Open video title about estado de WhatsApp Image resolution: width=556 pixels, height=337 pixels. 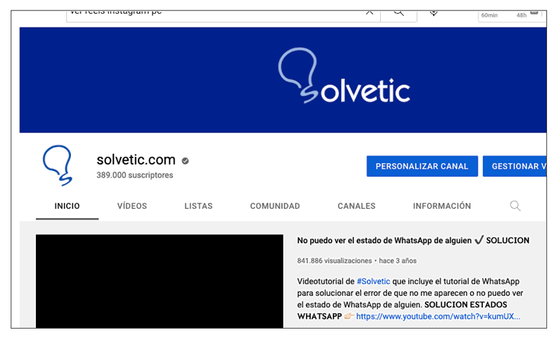[413, 240]
